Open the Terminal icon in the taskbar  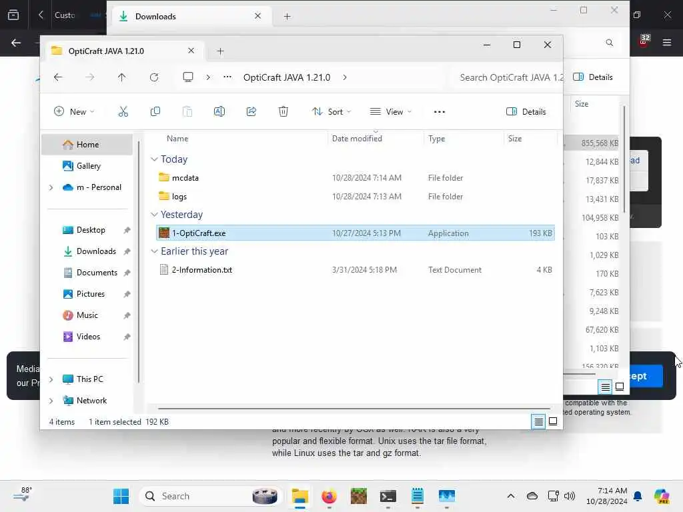388,496
